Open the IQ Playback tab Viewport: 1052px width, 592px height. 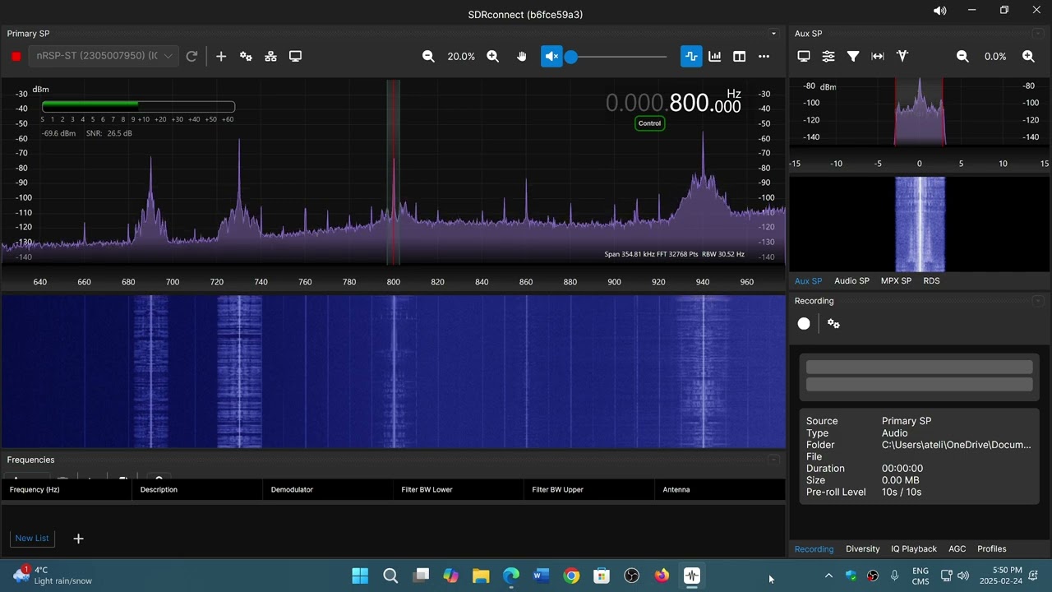pyautogui.click(x=914, y=548)
